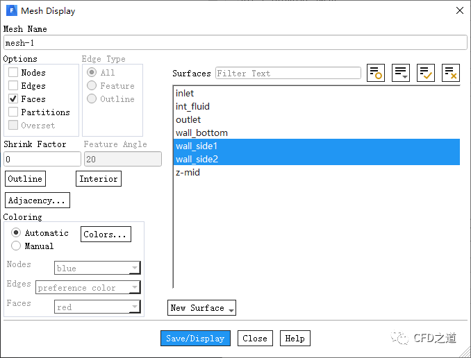Click the deselect all surfaces icon

pyautogui.click(x=451, y=73)
